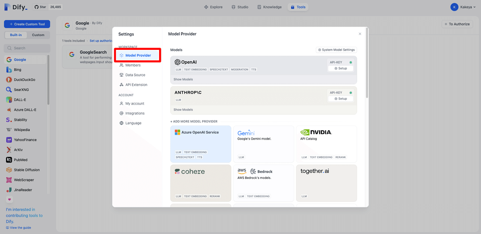Image resolution: width=481 pixels, height=234 pixels.
Task: Open System Model Settings
Action: 337,50
